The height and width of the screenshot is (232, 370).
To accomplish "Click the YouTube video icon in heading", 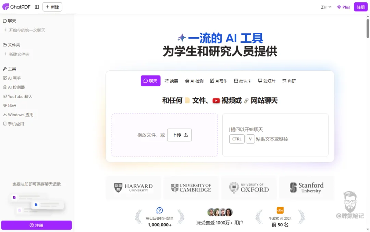I will point(216,101).
